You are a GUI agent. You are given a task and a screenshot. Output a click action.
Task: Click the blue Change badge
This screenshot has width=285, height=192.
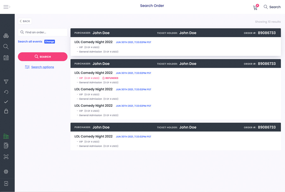point(50,42)
